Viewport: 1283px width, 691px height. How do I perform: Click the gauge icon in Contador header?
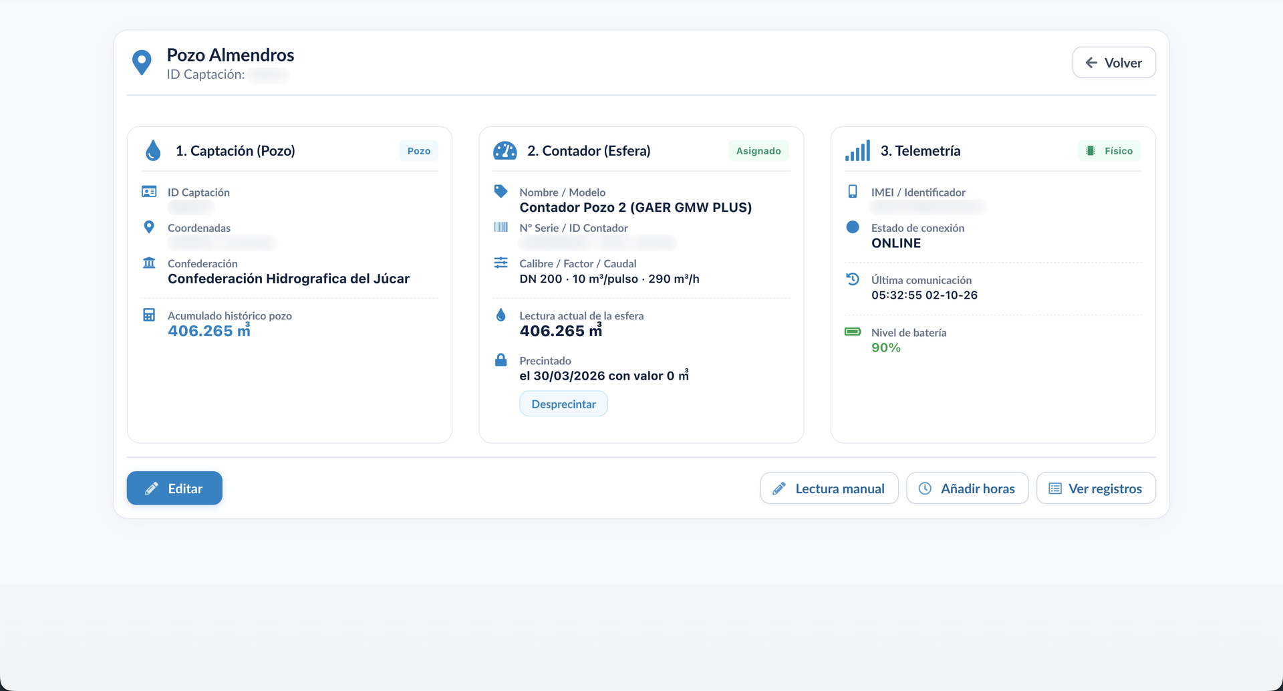(x=505, y=150)
